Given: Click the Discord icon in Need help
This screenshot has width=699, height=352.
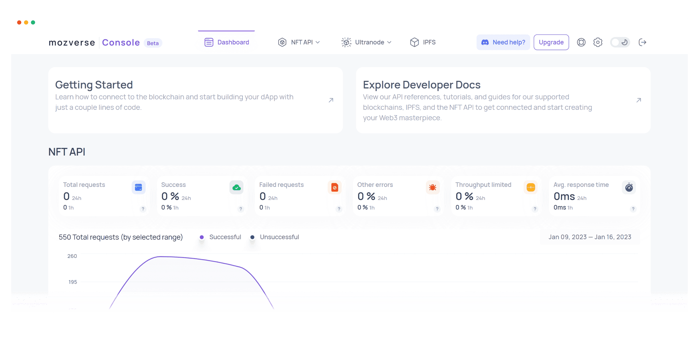Looking at the screenshot, I should (485, 43).
